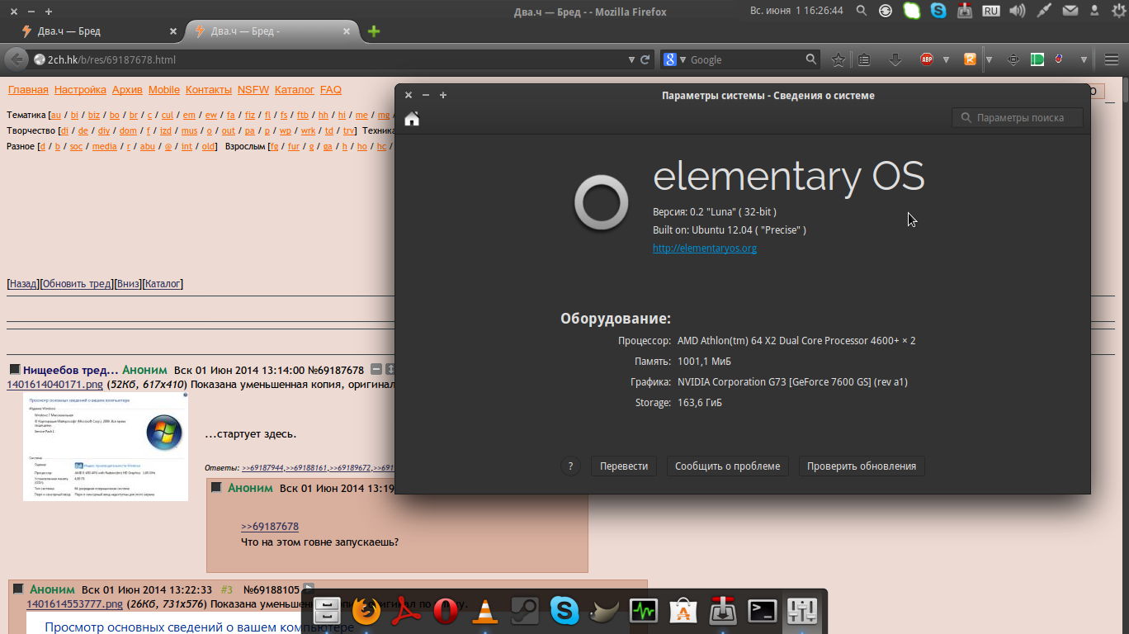Image resolution: width=1129 pixels, height=634 pixels.
Task: Open the help question mark button
Action: (x=570, y=466)
